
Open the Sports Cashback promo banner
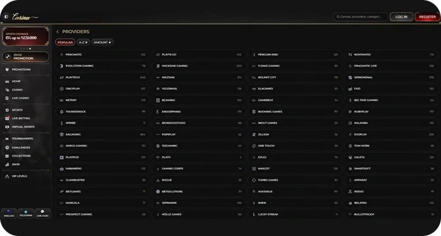(26, 36)
